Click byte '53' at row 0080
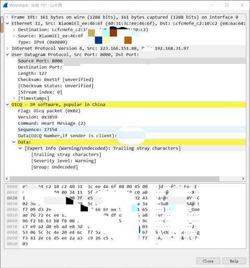250x268 pixels. (x=25, y=232)
